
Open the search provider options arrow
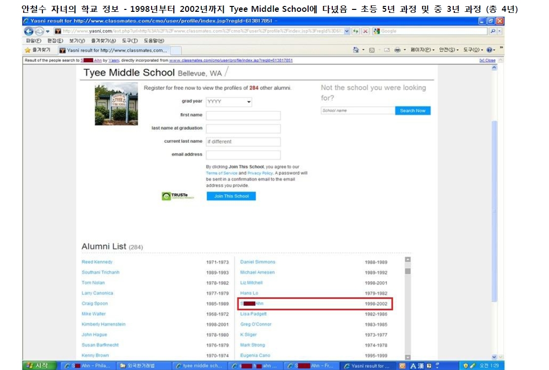pyautogui.click(x=500, y=31)
